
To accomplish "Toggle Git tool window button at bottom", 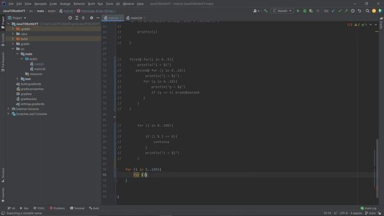I will point(11,208).
